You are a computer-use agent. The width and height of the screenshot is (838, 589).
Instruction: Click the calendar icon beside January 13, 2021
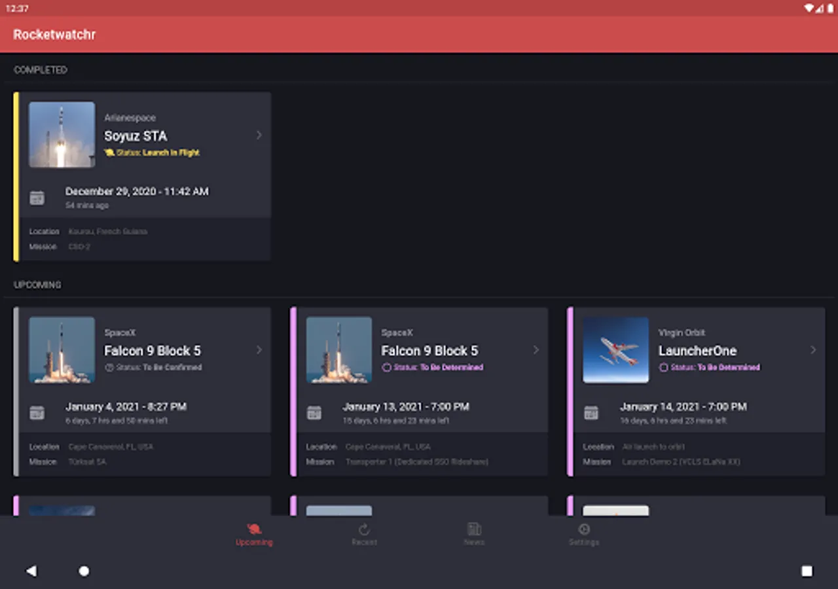point(314,413)
